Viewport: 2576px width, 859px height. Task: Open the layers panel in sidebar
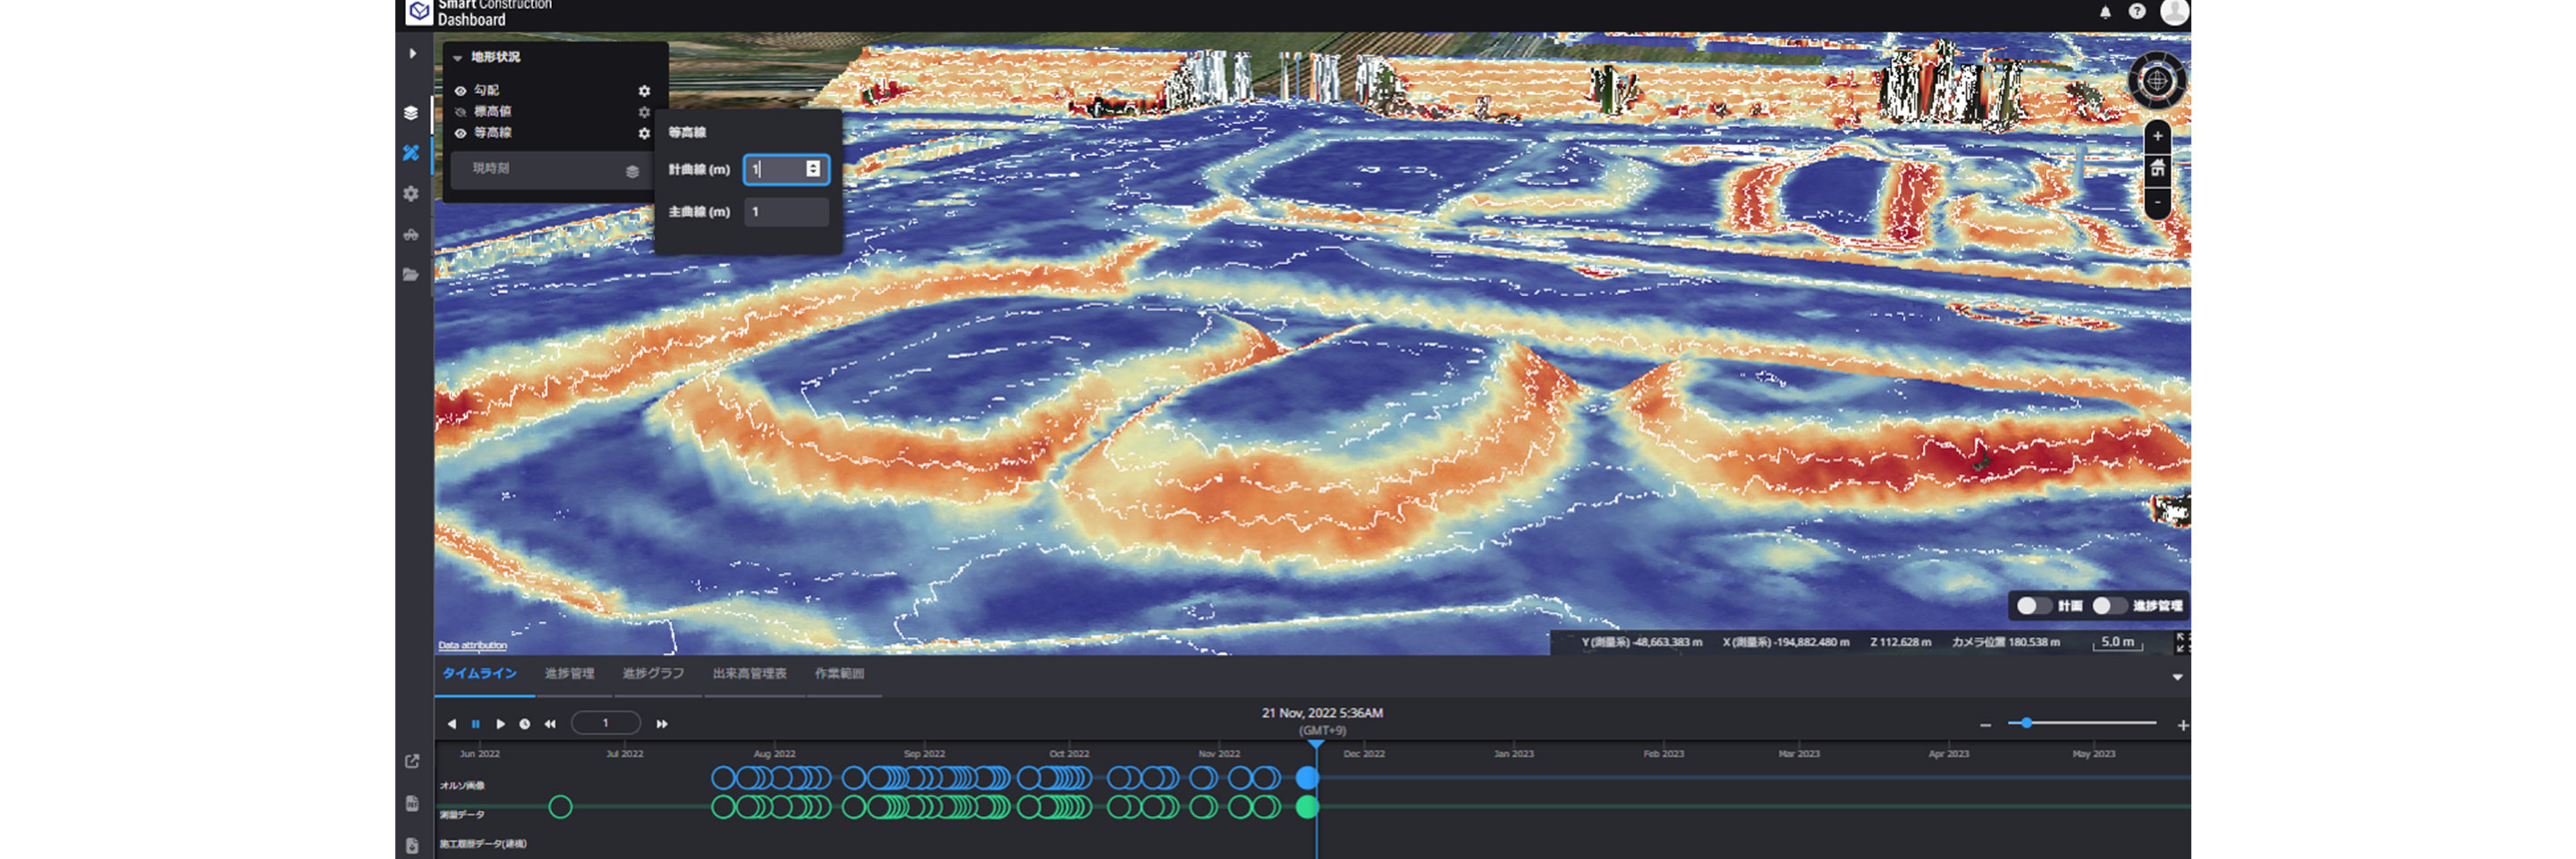point(411,113)
